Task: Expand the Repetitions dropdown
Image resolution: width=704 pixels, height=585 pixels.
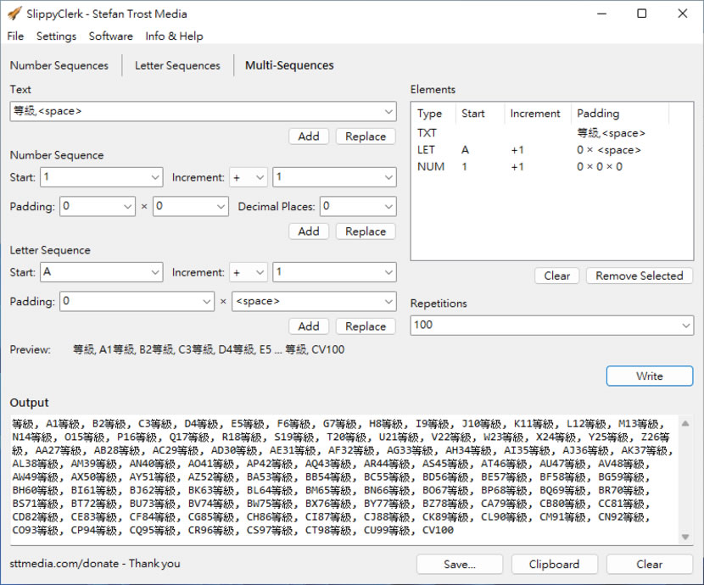Action: 685,326
